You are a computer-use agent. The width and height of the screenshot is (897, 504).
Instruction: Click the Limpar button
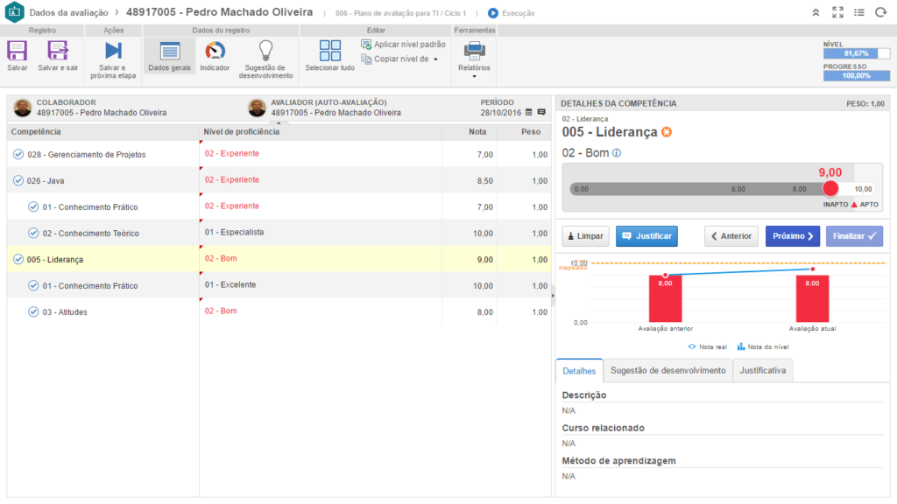[x=585, y=236]
